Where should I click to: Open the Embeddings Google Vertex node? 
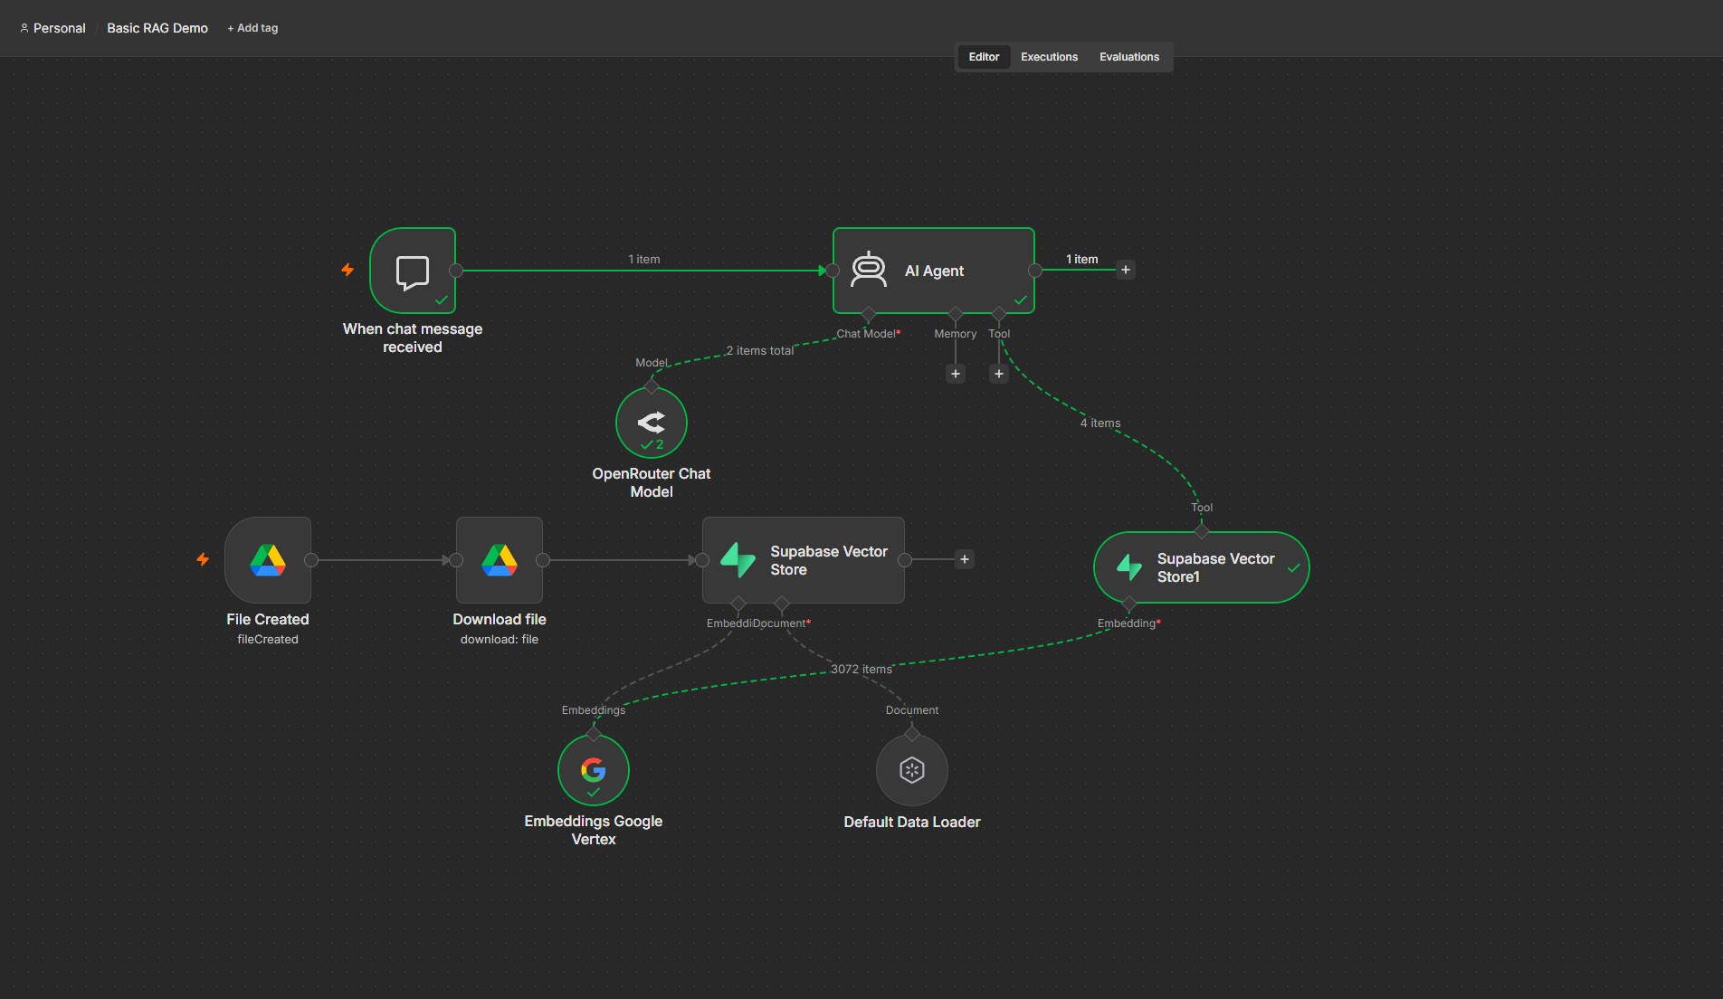coord(594,770)
